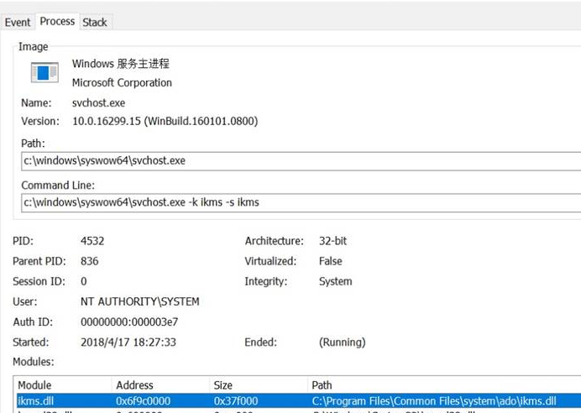Open the Stack tab
The image size is (581, 413).
[95, 22]
